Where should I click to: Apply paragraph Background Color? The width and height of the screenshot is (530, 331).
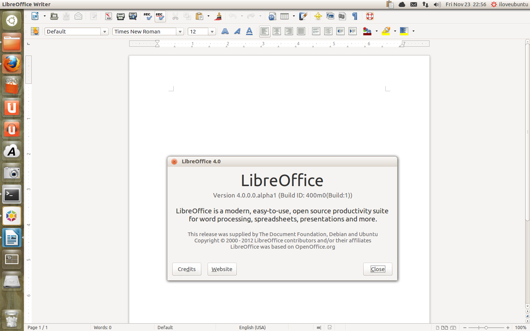(x=404, y=31)
